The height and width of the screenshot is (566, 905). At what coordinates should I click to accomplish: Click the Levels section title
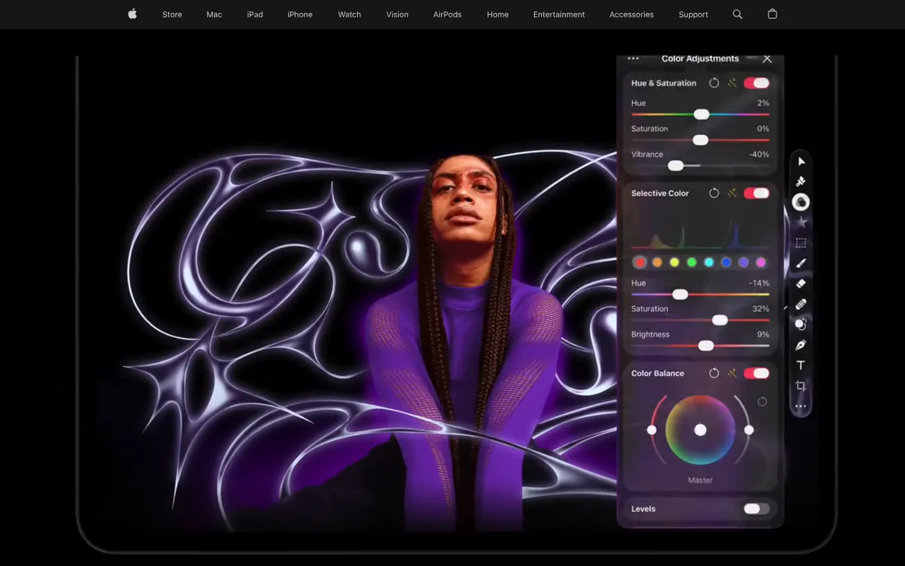tap(643, 509)
